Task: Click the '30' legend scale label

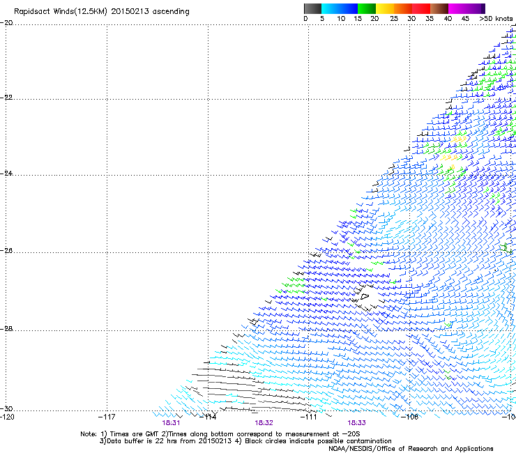Action: coord(411,19)
